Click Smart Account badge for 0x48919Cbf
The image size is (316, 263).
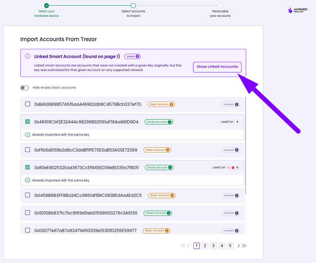(159, 122)
